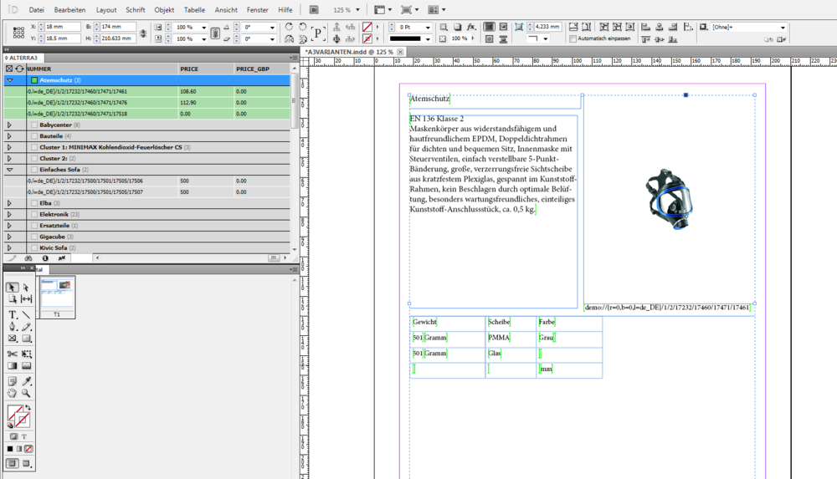Select the Line tool
This screenshot has width=837, height=479.
click(x=27, y=315)
